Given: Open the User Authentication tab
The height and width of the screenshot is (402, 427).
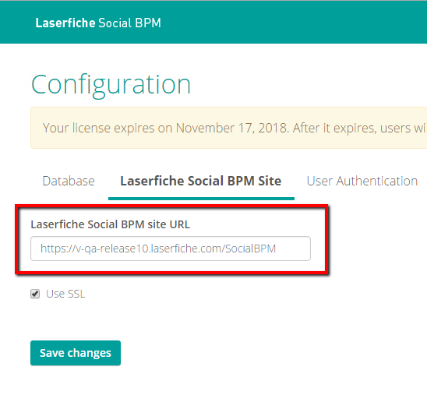Looking at the screenshot, I should [x=362, y=181].
